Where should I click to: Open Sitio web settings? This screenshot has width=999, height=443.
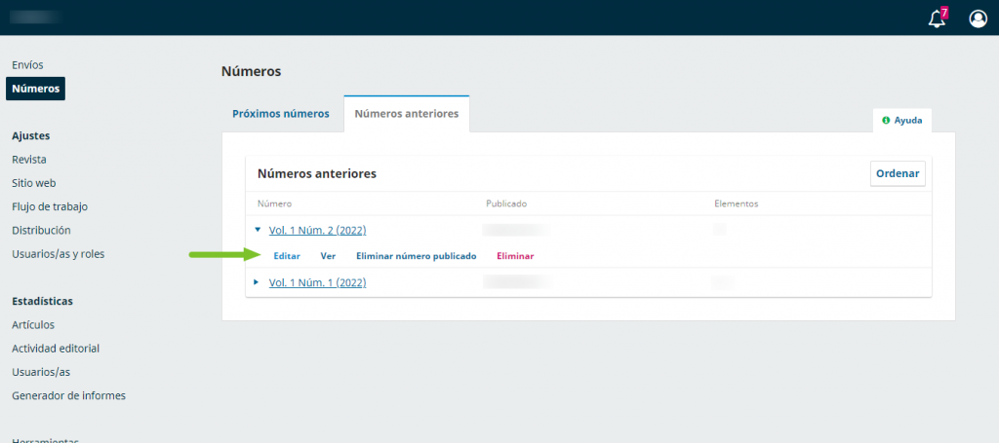[34, 183]
